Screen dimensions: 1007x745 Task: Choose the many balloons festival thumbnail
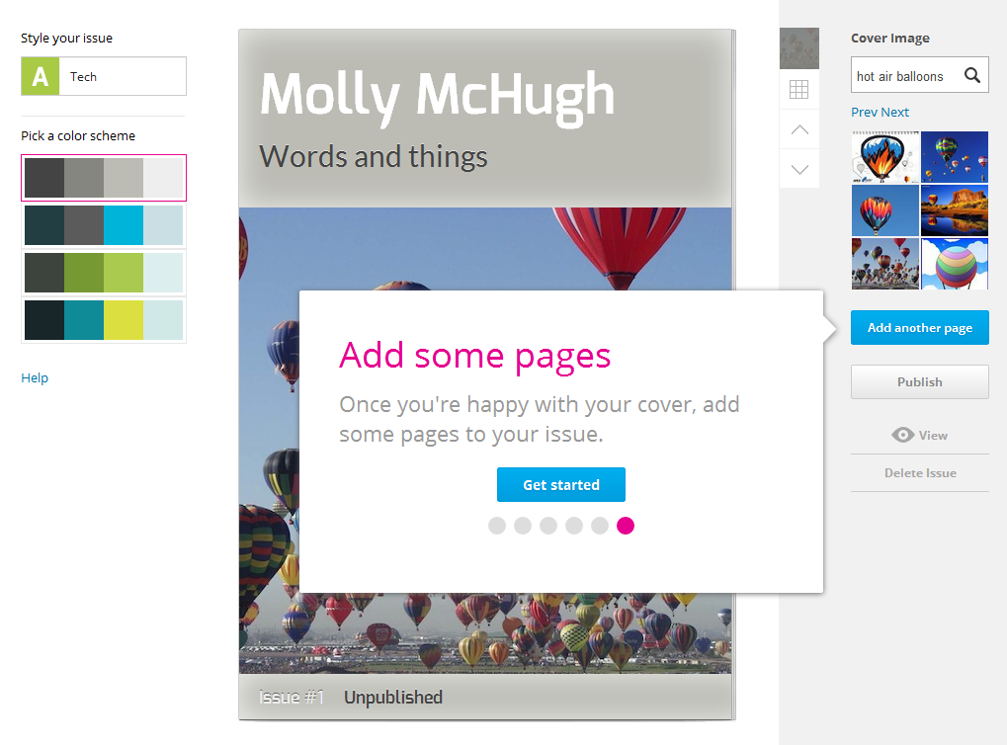[885, 264]
